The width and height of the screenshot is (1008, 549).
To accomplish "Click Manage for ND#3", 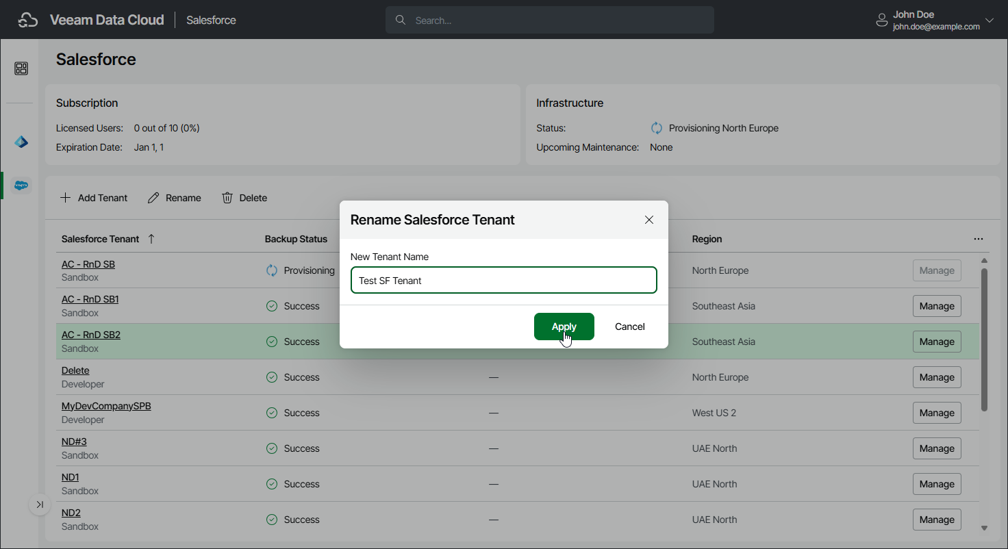I will click(x=937, y=448).
